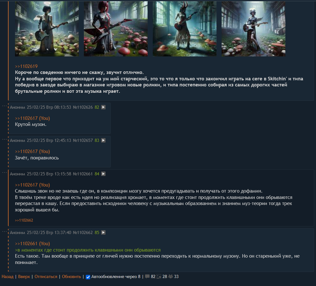The image size is (316, 286).
Task: Open the three-dots menu for post №1102662
Action: point(4,231)
